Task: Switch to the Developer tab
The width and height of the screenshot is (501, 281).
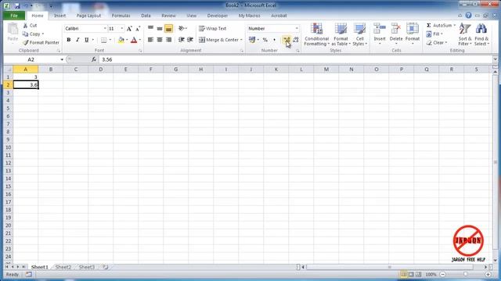Action: (218, 16)
